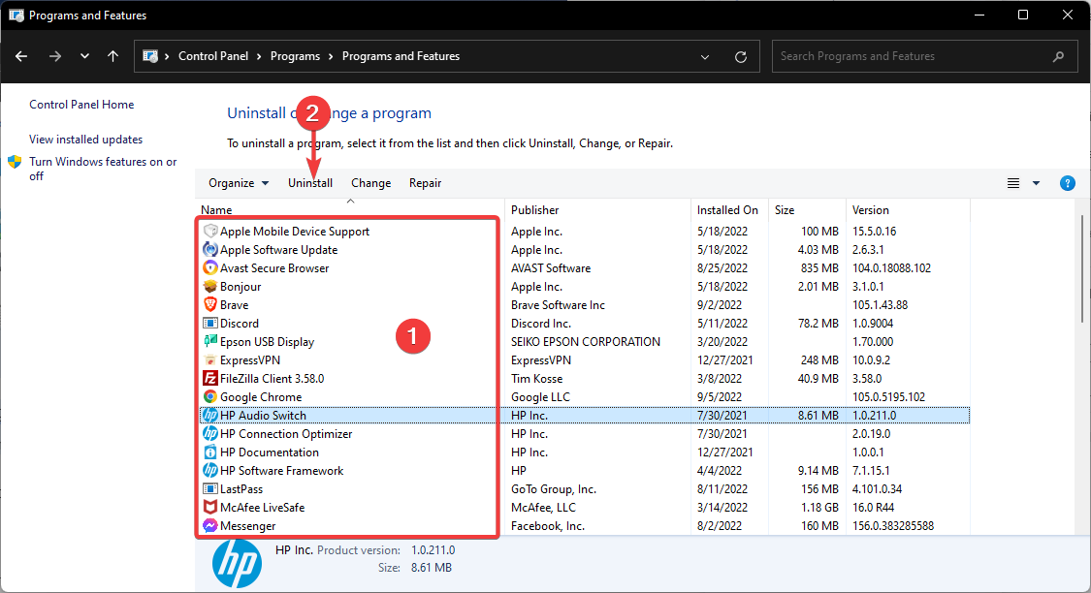The image size is (1091, 593).
Task: Refresh the Programs and Features list
Action: coord(741,57)
